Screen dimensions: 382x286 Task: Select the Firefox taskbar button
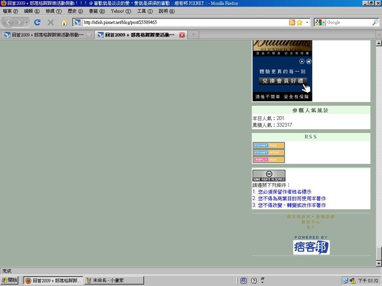(x=53, y=280)
